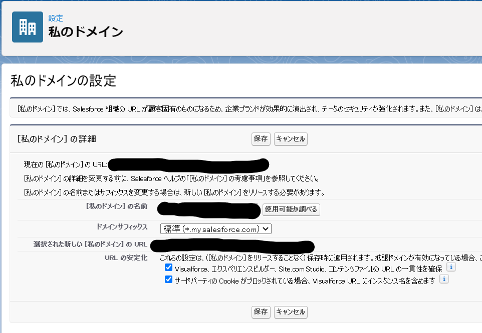This screenshot has width=482, height=333.
Task: Click the bottom 保存 button
Action: point(260,311)
